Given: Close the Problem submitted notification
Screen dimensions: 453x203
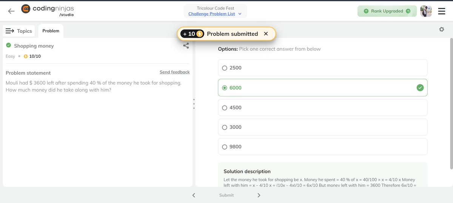Looking at the screenshot, I should click(x=266, y=34).
